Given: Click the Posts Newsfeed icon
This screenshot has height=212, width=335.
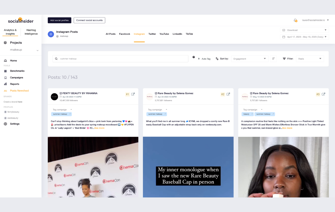Looking at the screenshot, I should (x=5, y=91).
